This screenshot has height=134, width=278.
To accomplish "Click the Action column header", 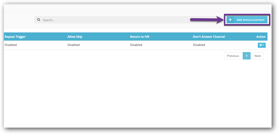I will click(261, 37).
